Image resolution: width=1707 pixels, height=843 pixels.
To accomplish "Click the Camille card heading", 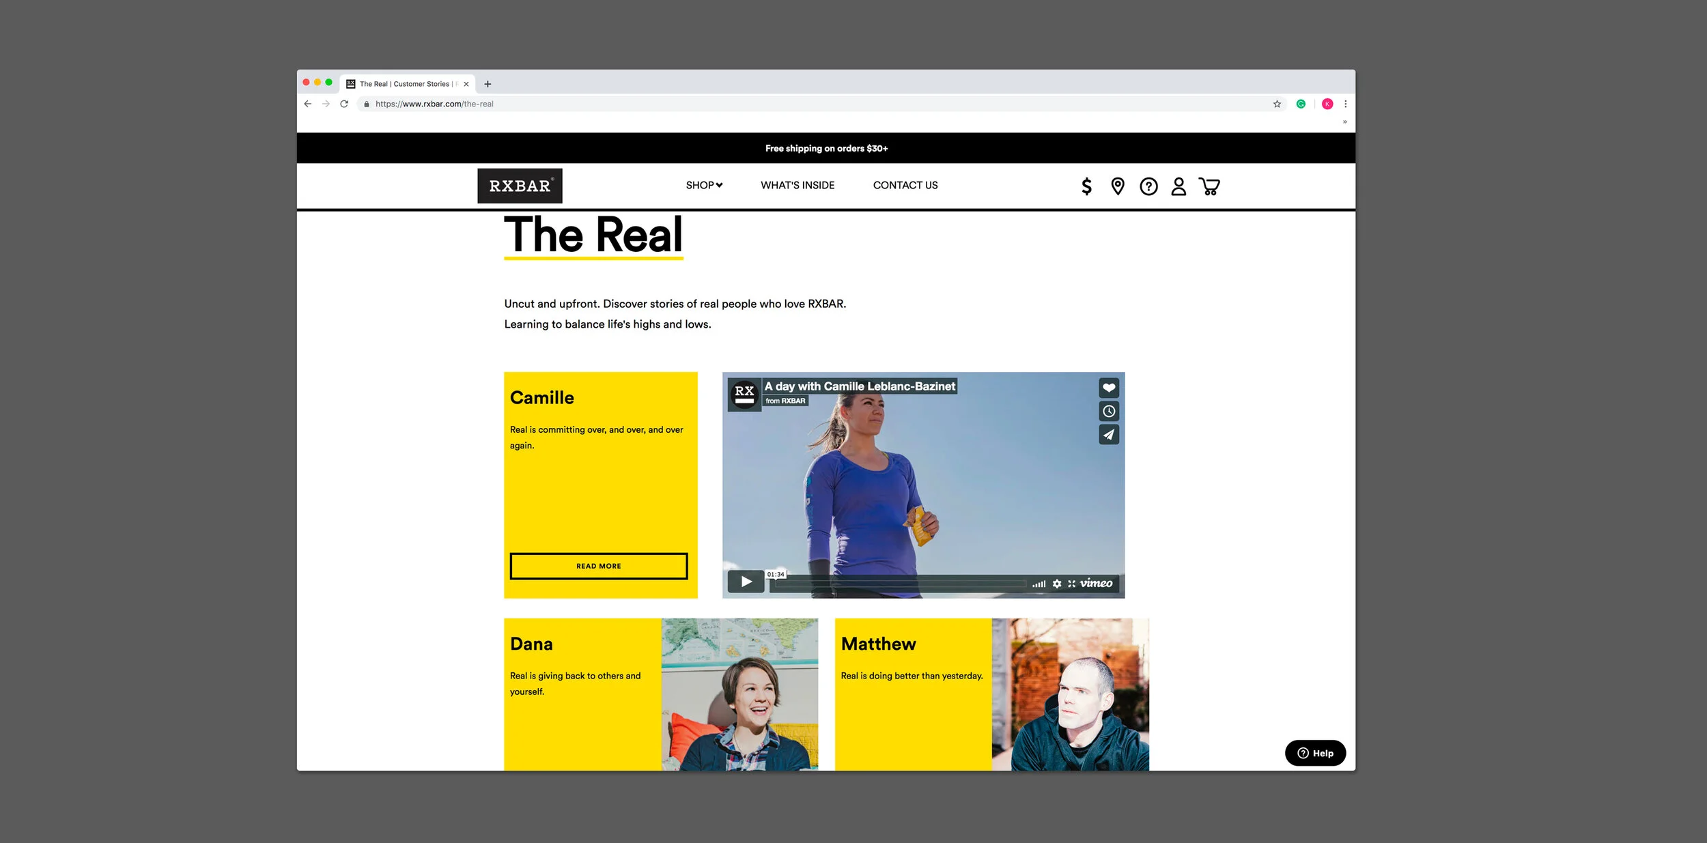I will [542, 397].
